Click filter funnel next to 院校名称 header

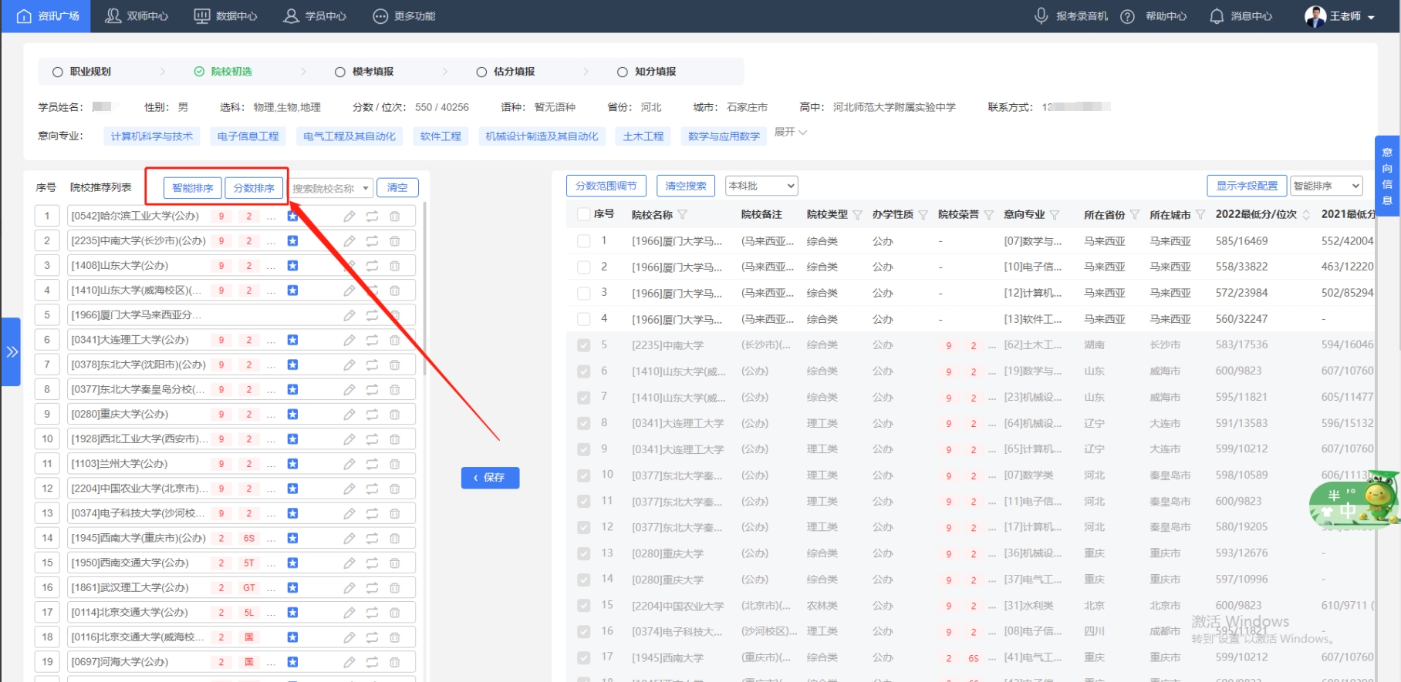coord(683,214)
